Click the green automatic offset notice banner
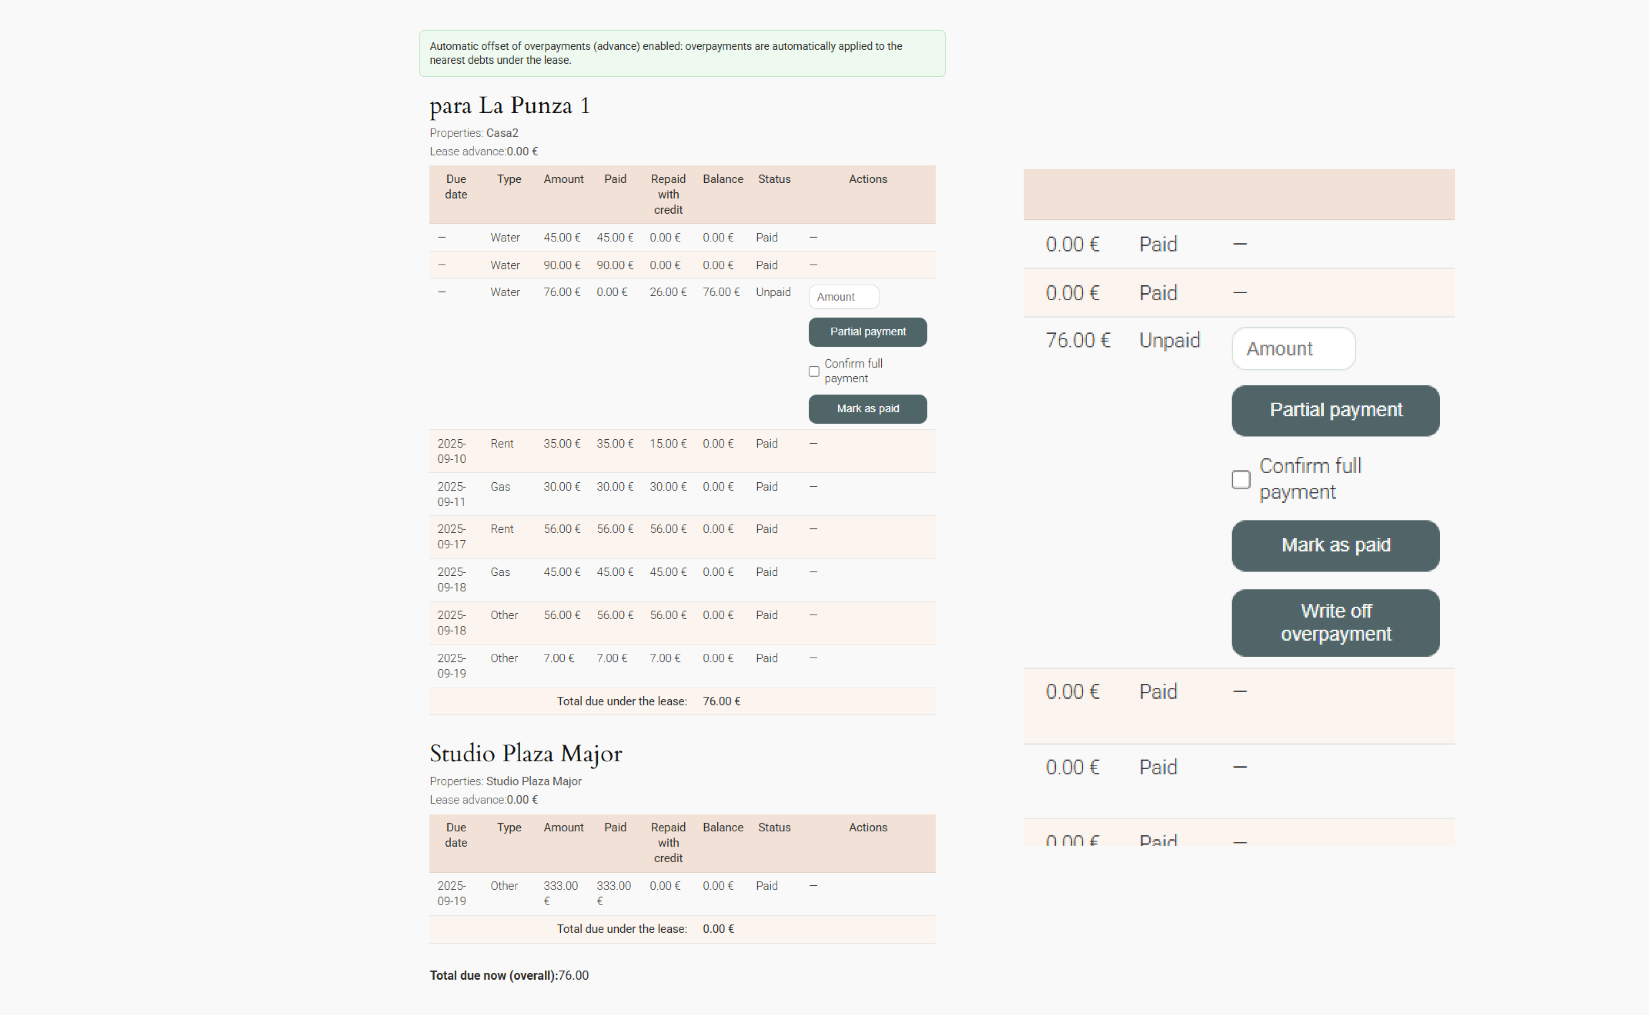 (x=681, y=53)
